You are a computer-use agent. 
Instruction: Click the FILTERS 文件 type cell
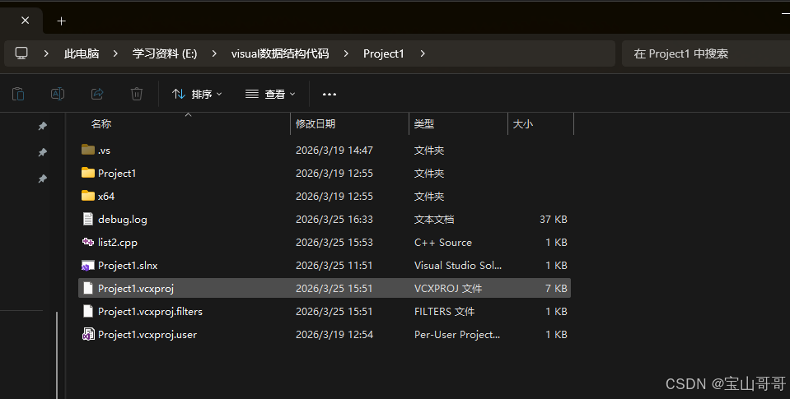click(444, 312)
